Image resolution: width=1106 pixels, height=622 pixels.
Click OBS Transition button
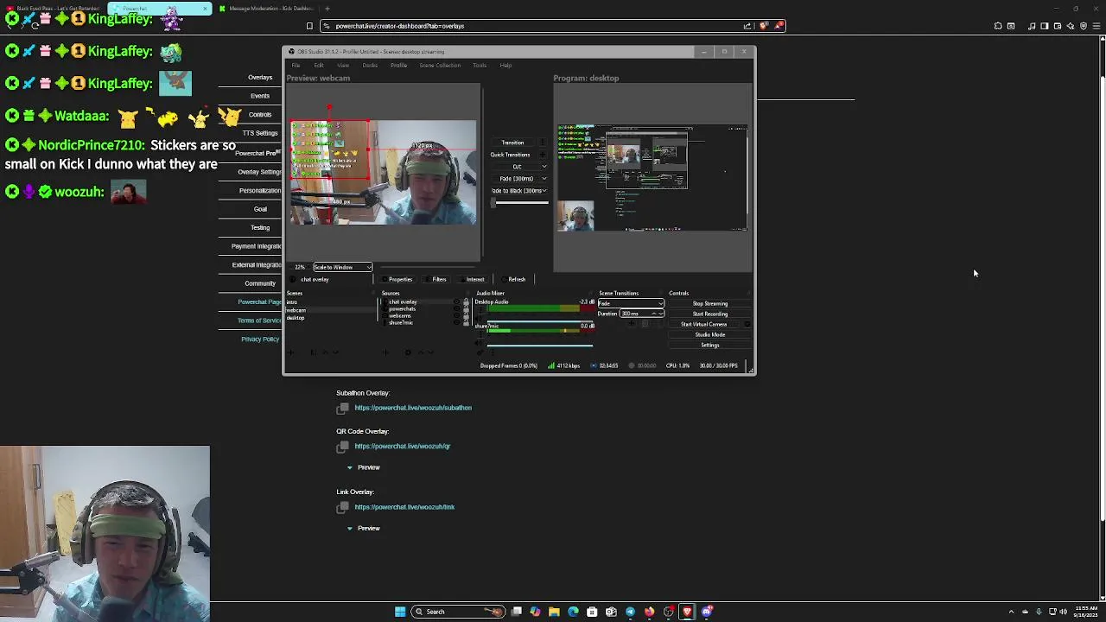pos(512,143)
